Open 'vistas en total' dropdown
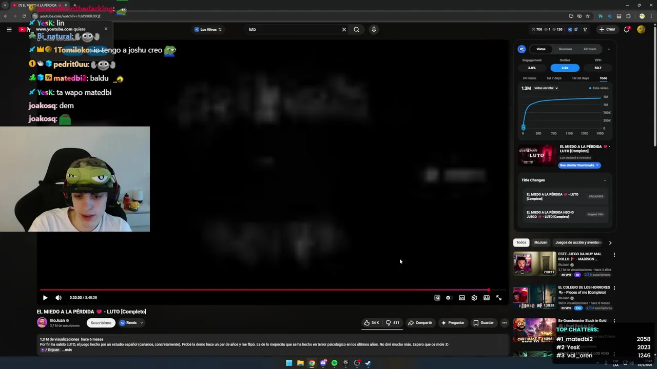 point(546,88)
